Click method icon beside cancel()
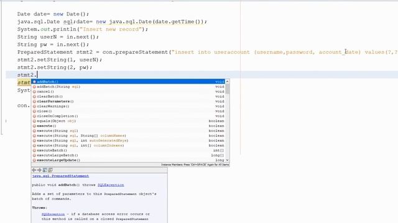The height and width of the screenshot is (223, 398). click(35, 92)
